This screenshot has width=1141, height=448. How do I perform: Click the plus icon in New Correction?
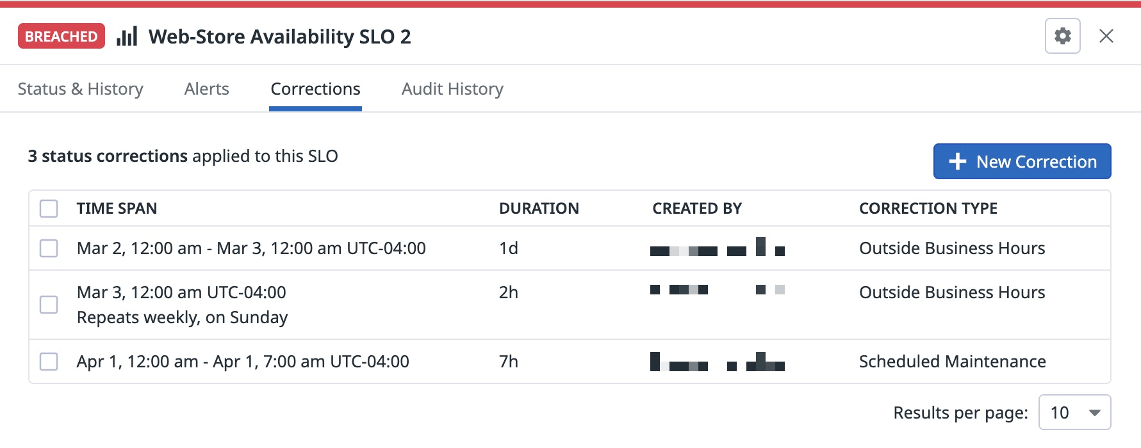pos(957,161)
